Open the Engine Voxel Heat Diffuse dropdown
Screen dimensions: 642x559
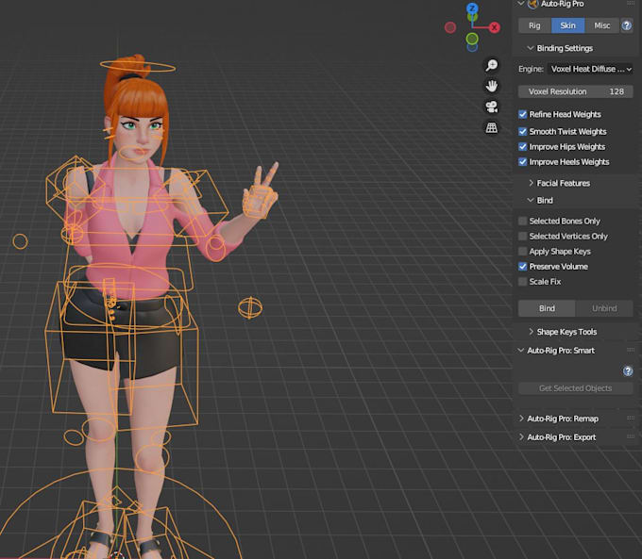(590, 69)
